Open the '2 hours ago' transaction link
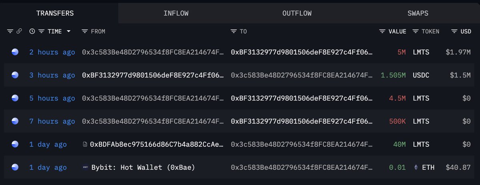480x185 pixels. pyautogui.click(x=52, y=52)
